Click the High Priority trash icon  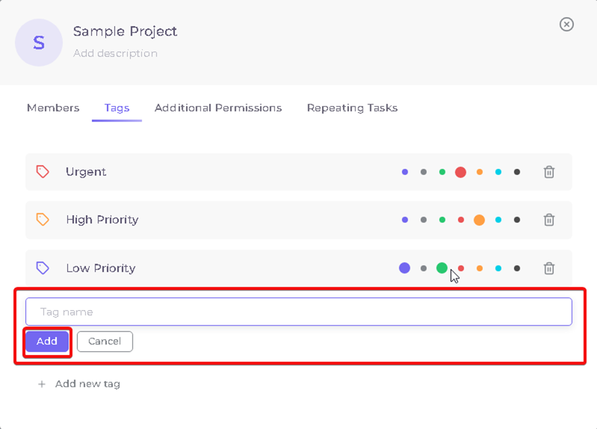pos(549,220)
